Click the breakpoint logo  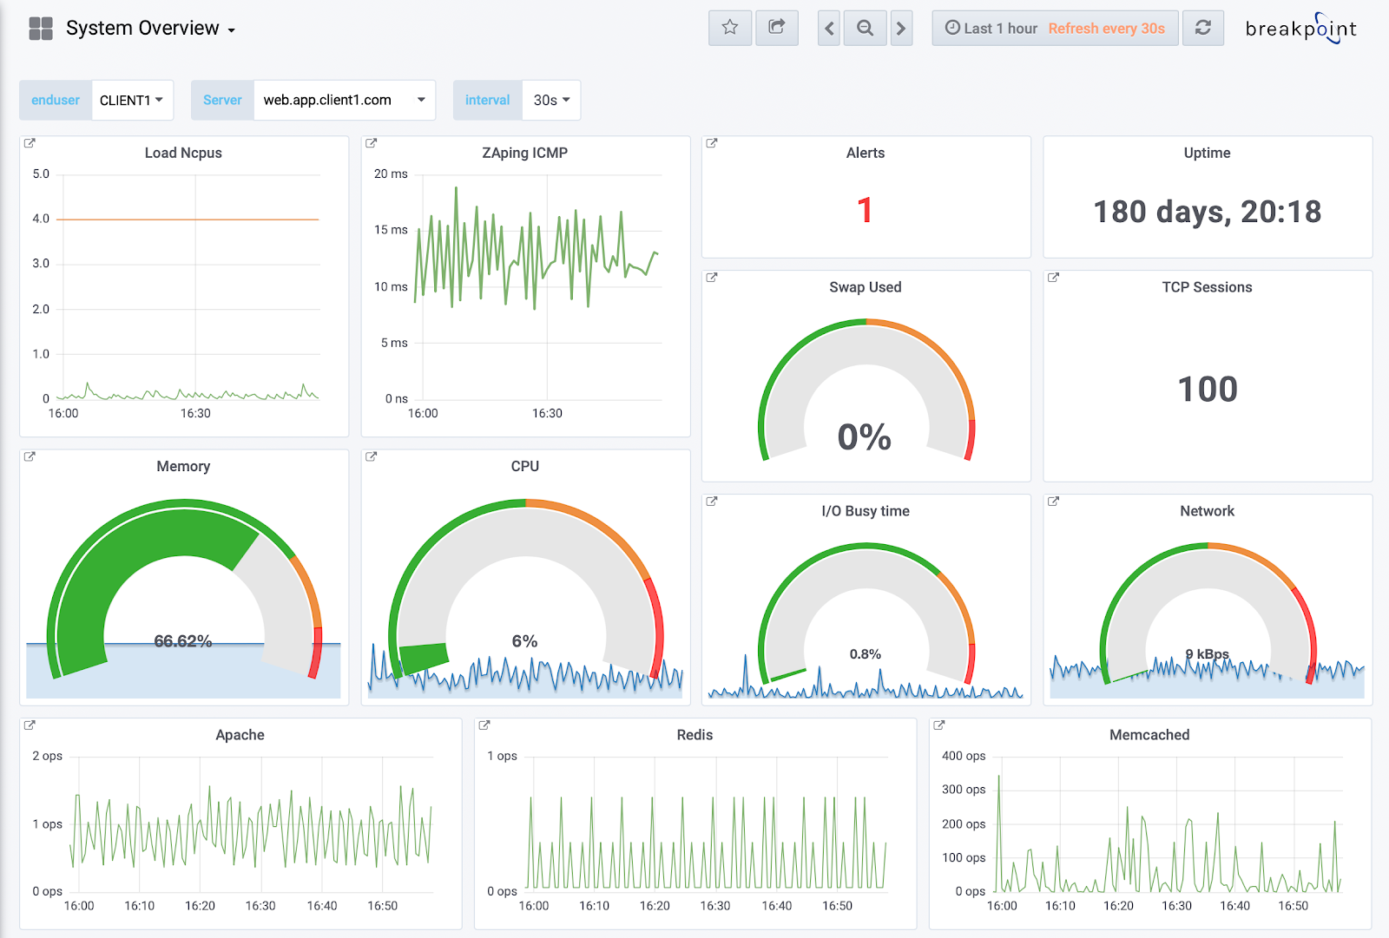click(x=1300, y=27)
